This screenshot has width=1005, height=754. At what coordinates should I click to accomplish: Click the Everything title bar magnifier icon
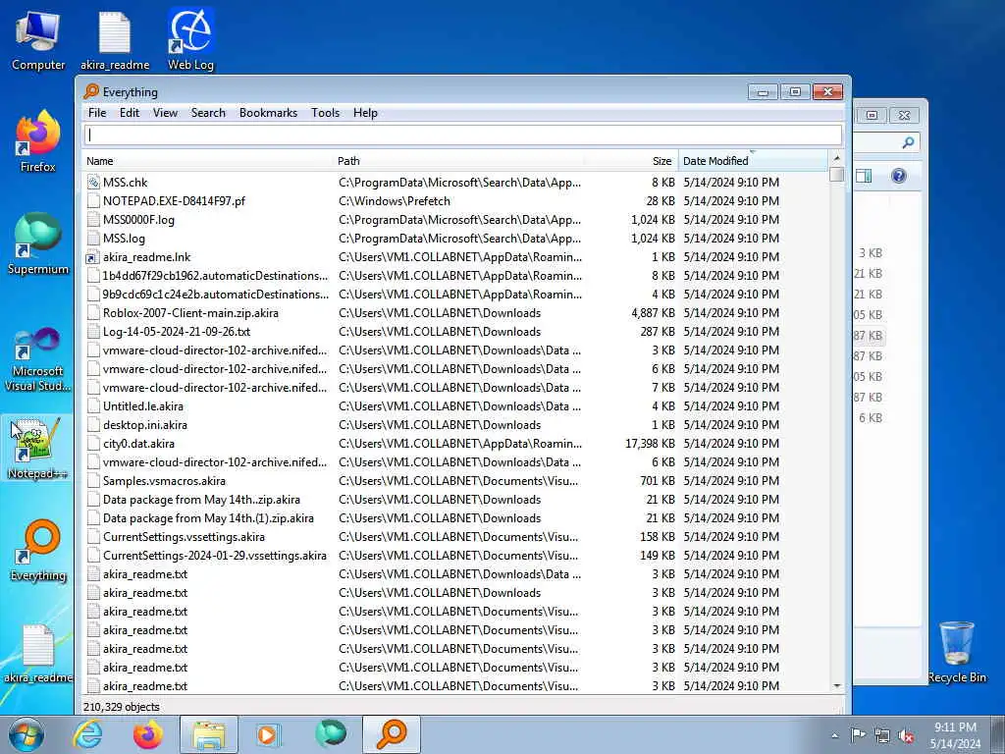pos(91,91)
